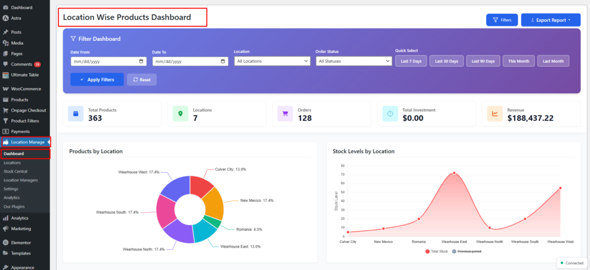The height and width of the screenshot is (270, 590).
Task: Click the WooCommerce sidebar icon
Action: click(5, 89)
